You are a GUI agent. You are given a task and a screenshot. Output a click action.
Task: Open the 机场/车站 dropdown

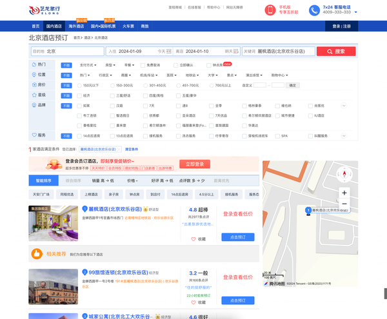[149, 75]
